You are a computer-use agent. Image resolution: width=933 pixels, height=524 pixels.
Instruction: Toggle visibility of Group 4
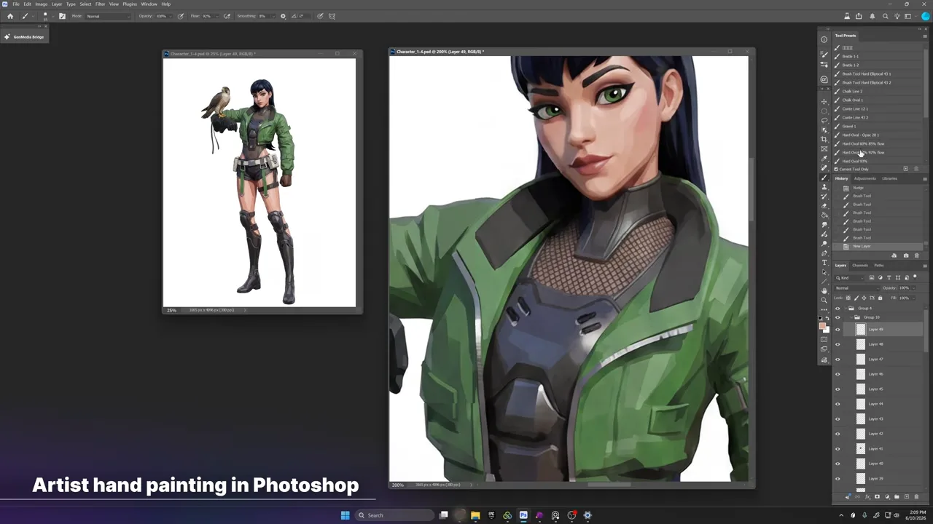pyautogui.click(x=838, y=309)
